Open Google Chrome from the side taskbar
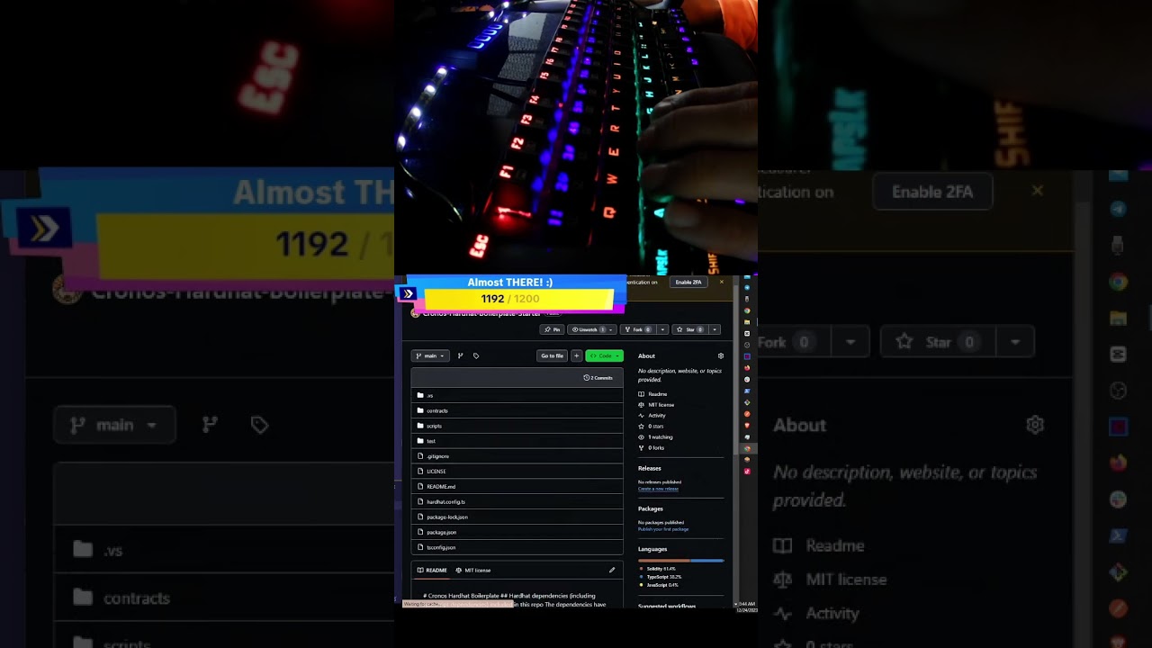Screen dimensions: 1152x648 [x=747, y=310]
